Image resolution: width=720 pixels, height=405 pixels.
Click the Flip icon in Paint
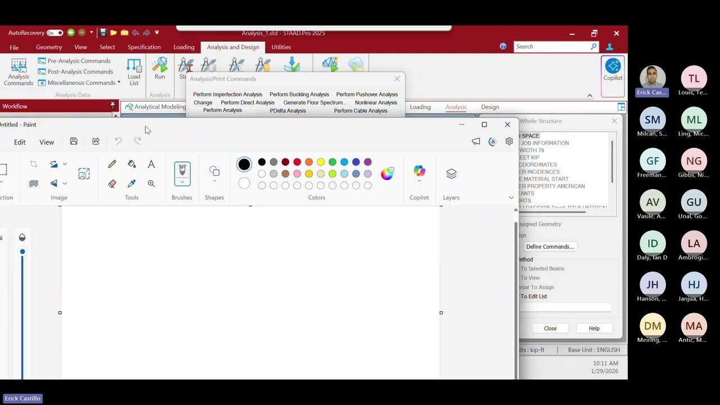click(x=54, y=183)
